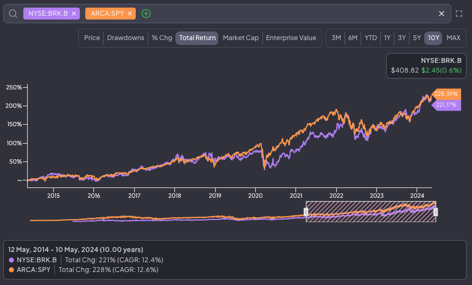Click the 2023 label on the x-axis
Image resolution: width=472 pixels, height=285 pixels.
point(376,196)
